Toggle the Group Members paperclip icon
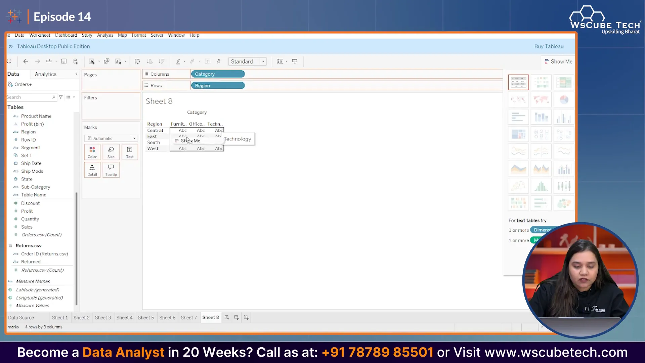The width and height of the screenshot is (645, 363). (x=192, y=61)
